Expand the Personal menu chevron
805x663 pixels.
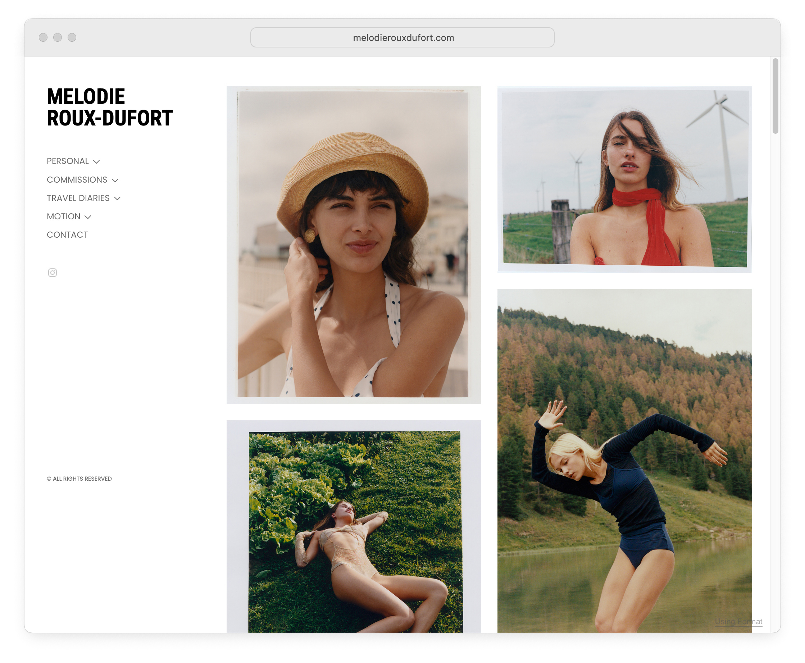[96, 161]
